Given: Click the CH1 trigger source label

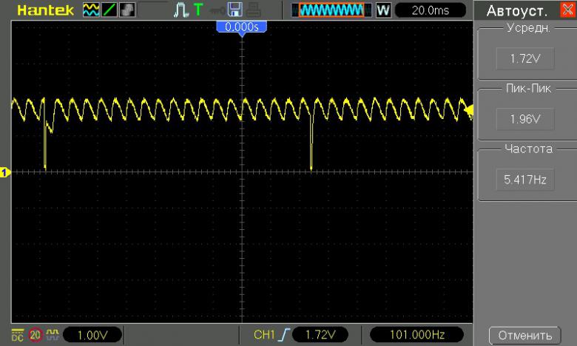Looking at the screenshot, I should click(x=264, y=335).
